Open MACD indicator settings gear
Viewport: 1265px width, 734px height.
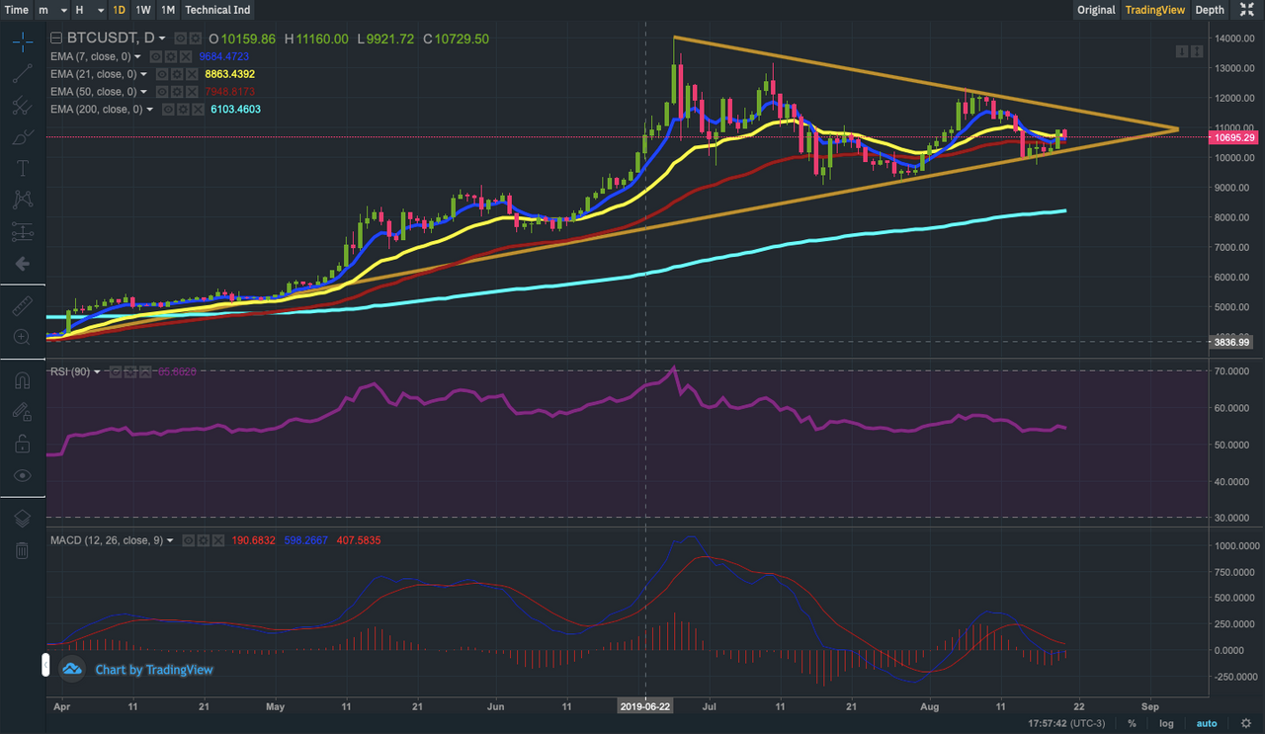tap(203, 540)
